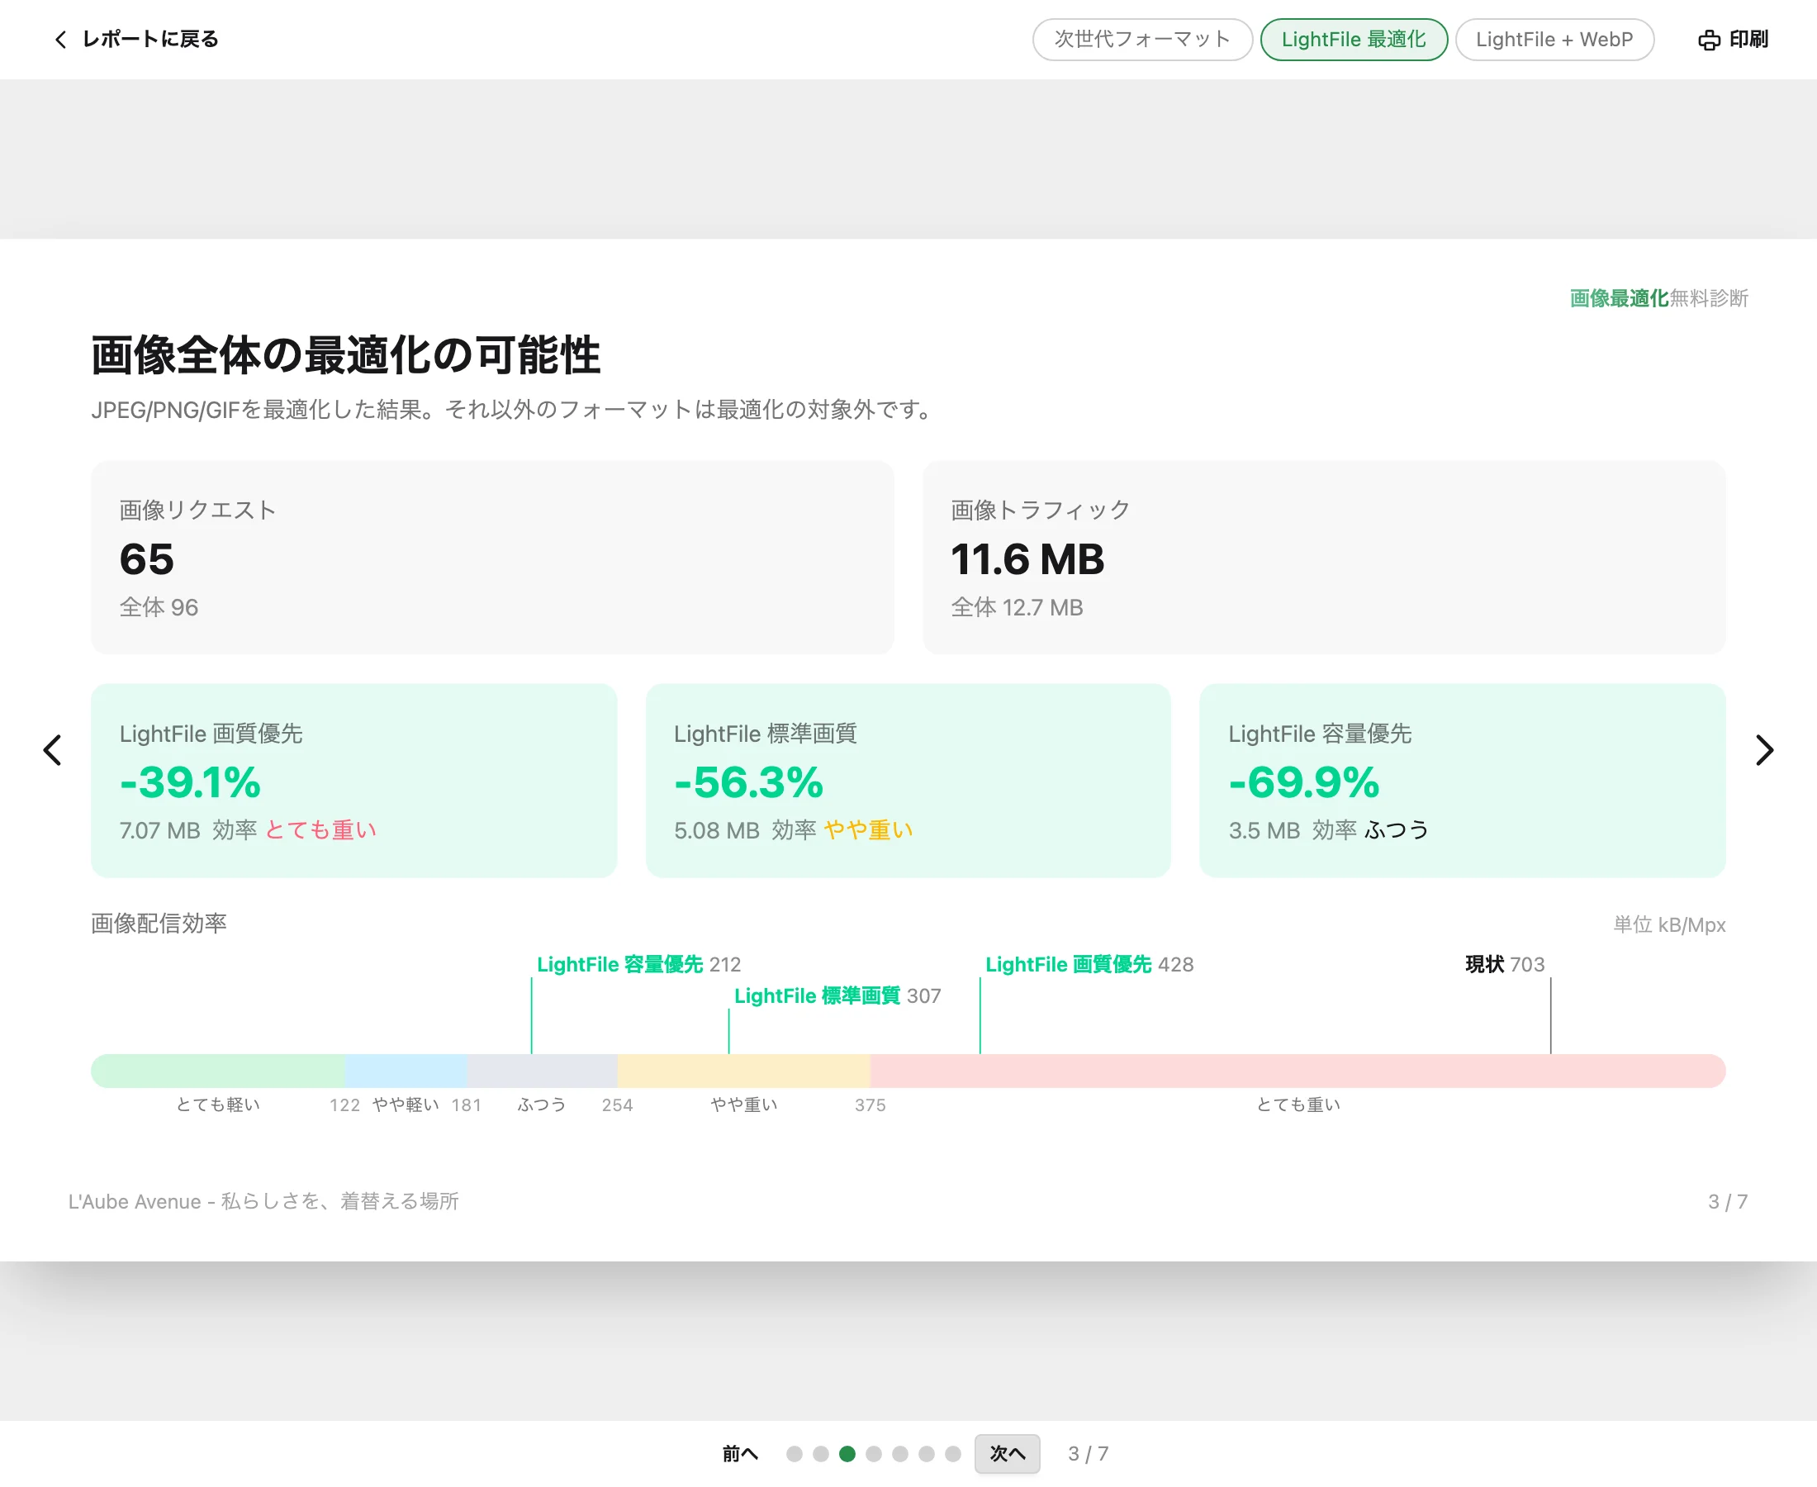Open the LightFile 標準画質 -56.3% card
Screen dimensions: 1817x1487
point(908,781)
